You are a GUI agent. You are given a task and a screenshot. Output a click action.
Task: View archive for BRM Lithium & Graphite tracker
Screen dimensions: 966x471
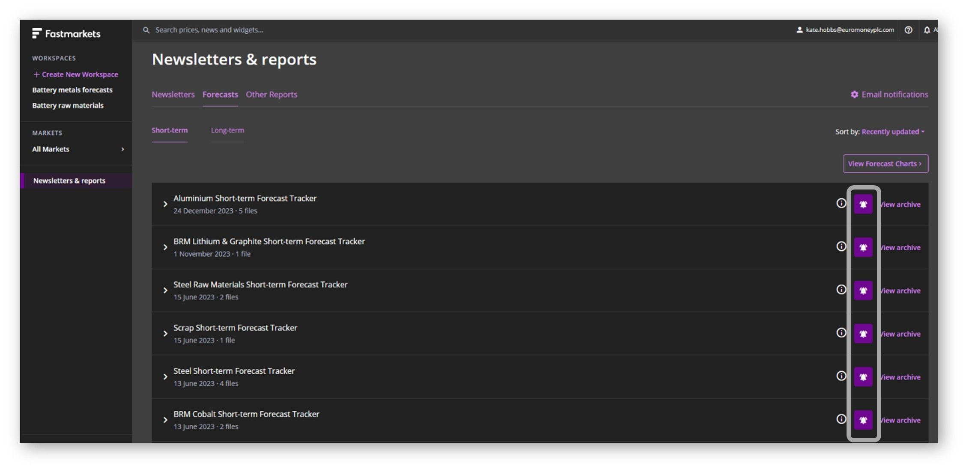pos(900,248)
